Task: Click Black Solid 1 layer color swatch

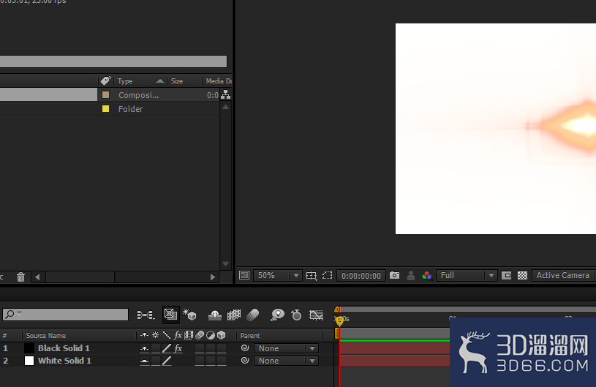Action: pyautogui.click(x=29, y=348)
